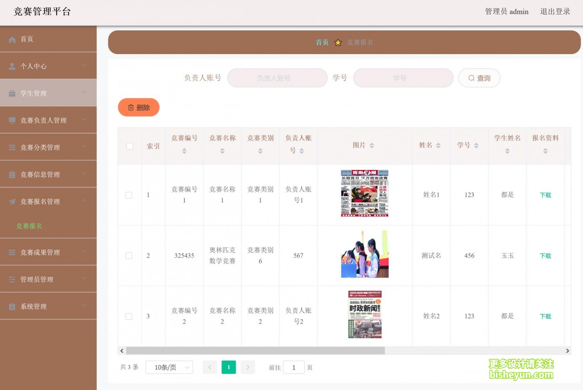Toggle the select-all checkbox in table header

point(130,146)
